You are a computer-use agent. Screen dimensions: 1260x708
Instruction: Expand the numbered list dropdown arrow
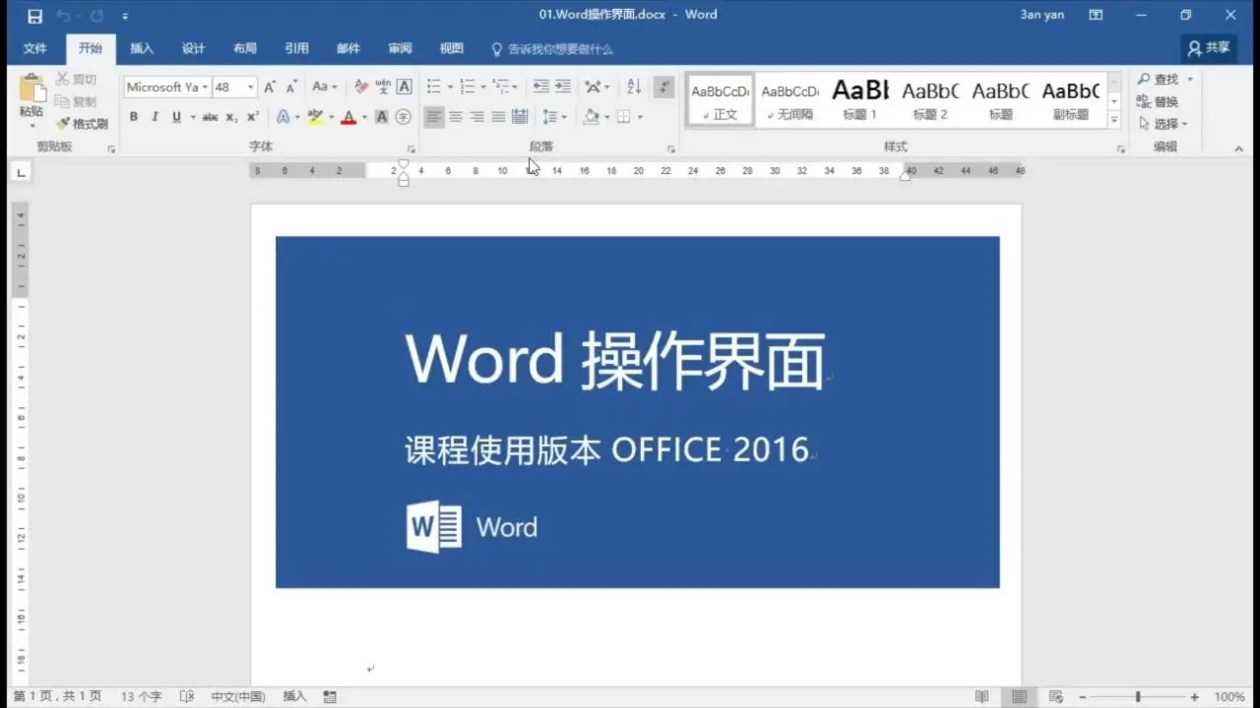(483, 88)
